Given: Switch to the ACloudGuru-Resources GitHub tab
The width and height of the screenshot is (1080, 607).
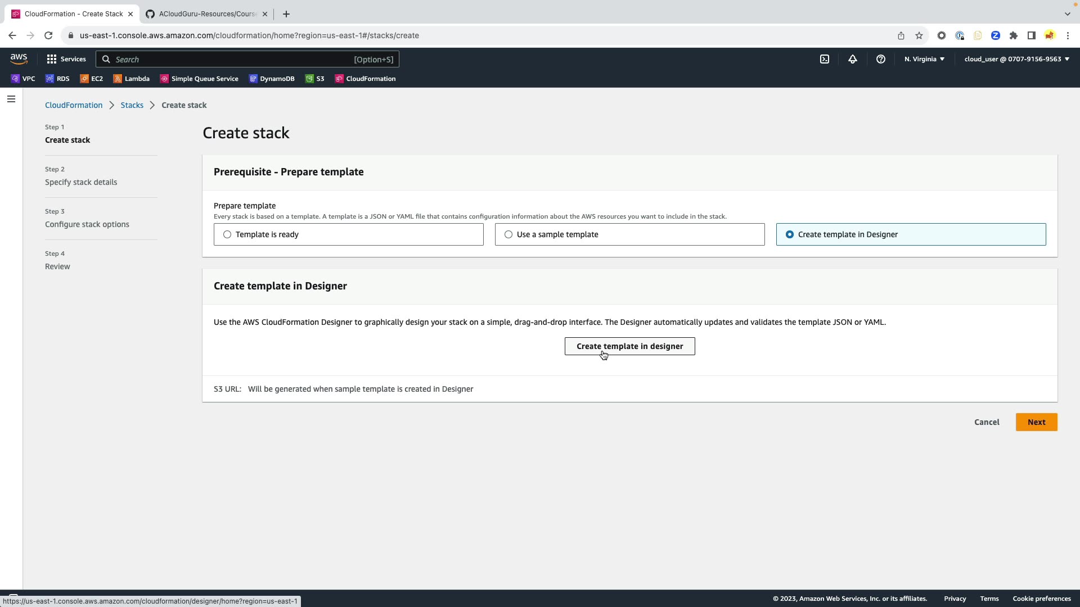Looking at the screenshot, I should [206, 14].
